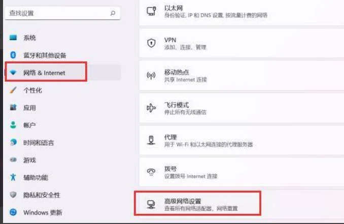This screenshot has height=224, width=344.
Task: Click the Bluetooth icon in sidebar
Action: coord(13,55)
